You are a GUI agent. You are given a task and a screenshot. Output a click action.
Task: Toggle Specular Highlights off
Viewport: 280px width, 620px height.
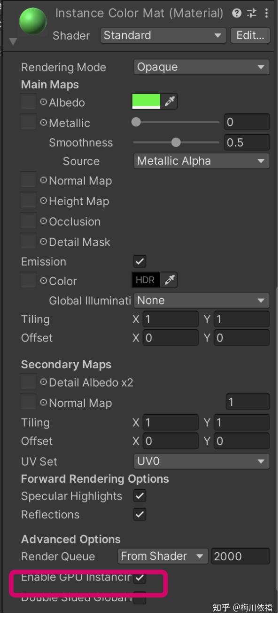coord(139,495)
